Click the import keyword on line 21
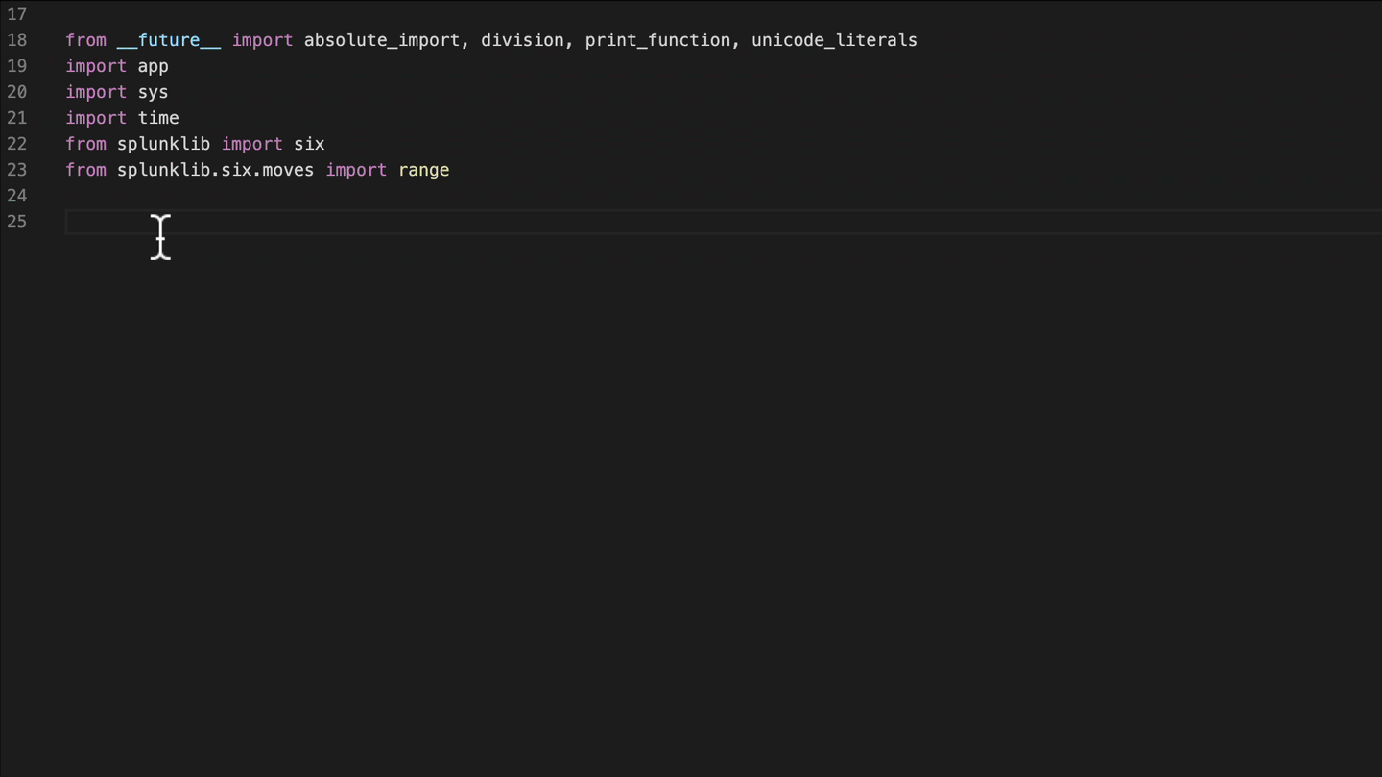The image size is (1382, 777). [x=96, y=118]
